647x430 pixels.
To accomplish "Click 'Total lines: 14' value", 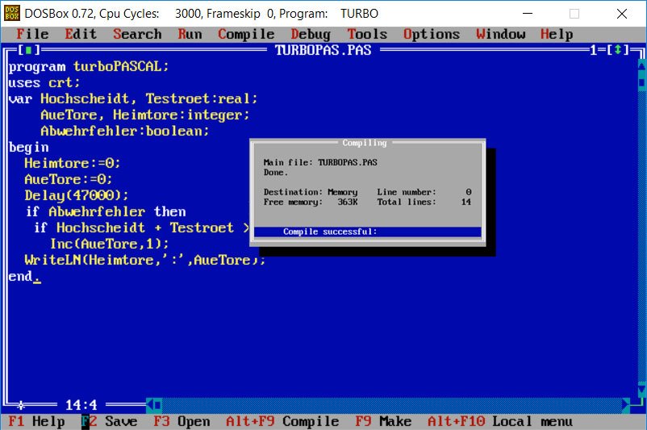I will pos(465,202).
